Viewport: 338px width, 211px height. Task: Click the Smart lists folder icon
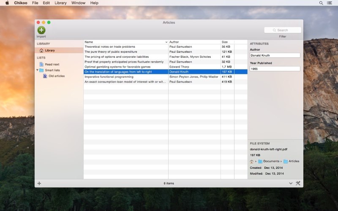pos(41,70)
